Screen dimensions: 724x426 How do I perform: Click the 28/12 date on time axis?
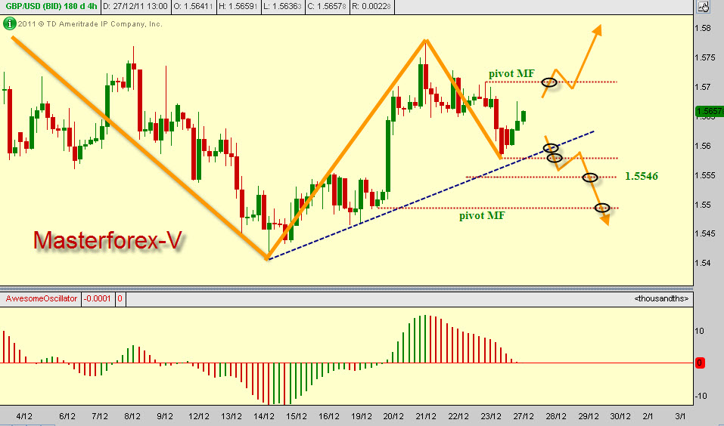coord(556,416)
